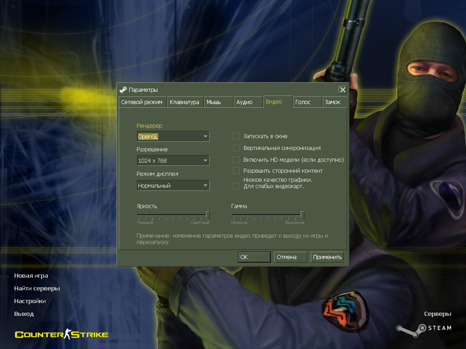This screenshot has width=466, height=349.
Task: Switch to the Аудио tab
Action: (x=248, y=102)
